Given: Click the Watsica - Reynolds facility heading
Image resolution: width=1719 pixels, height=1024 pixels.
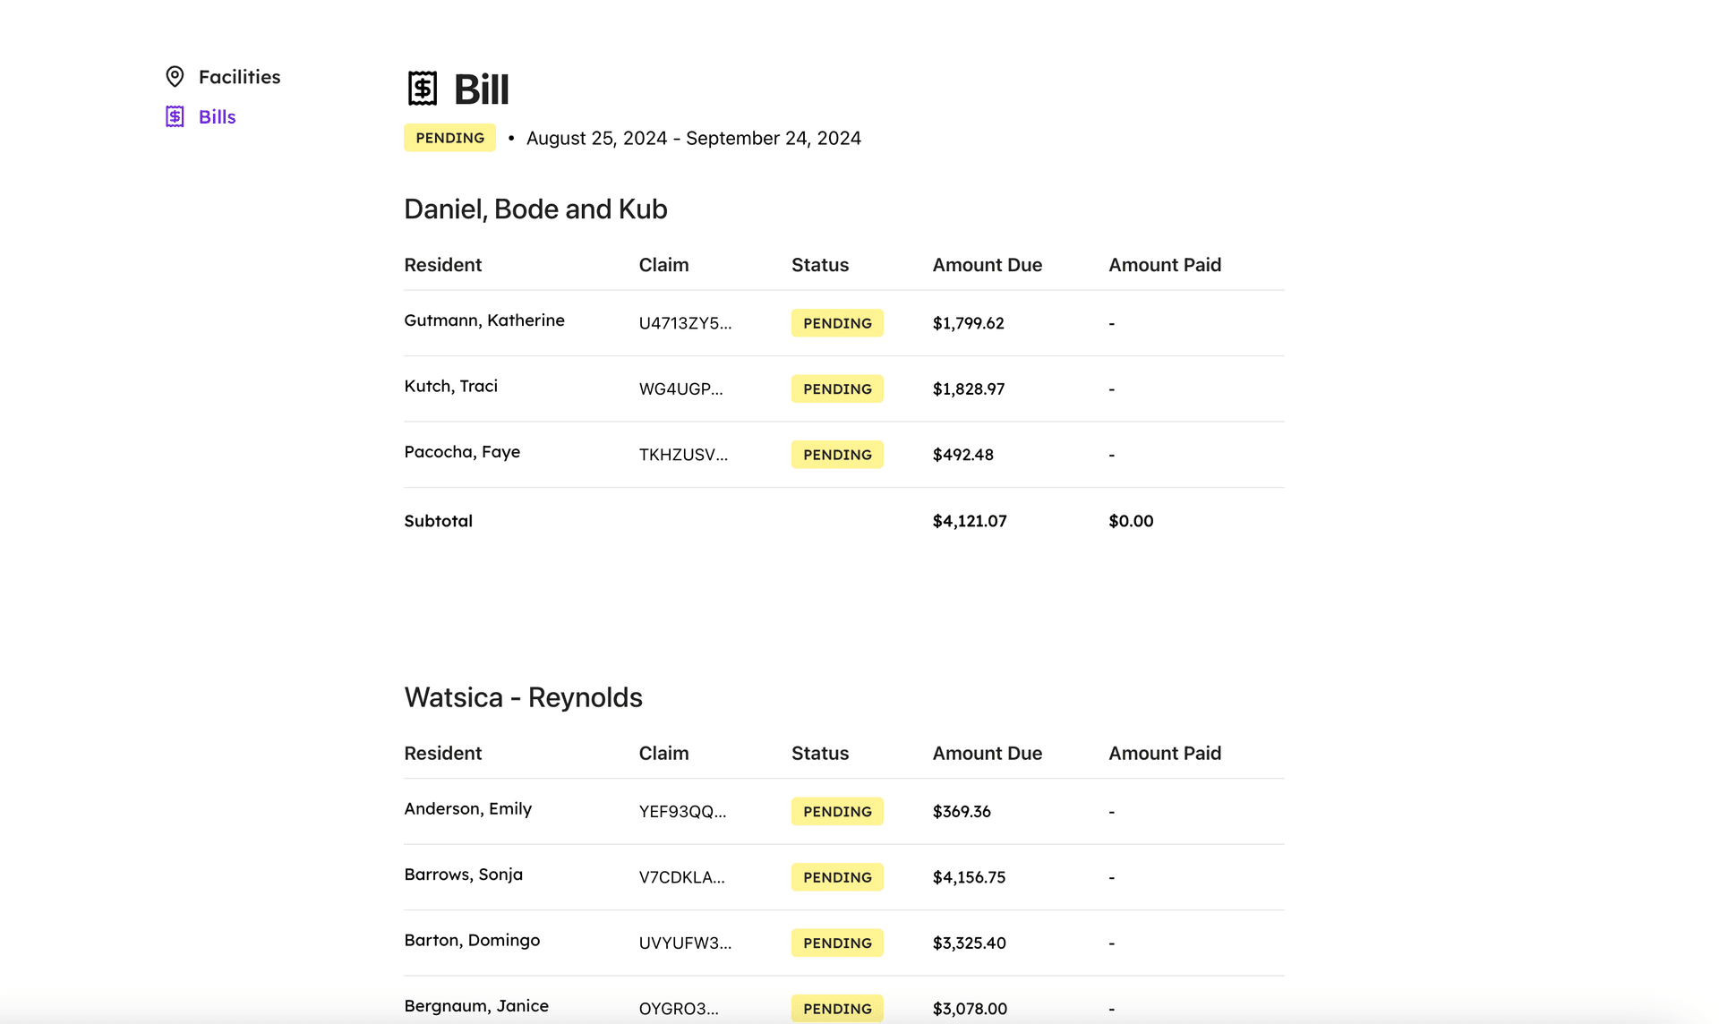Looking at the screenshot, I should point(524,697).
